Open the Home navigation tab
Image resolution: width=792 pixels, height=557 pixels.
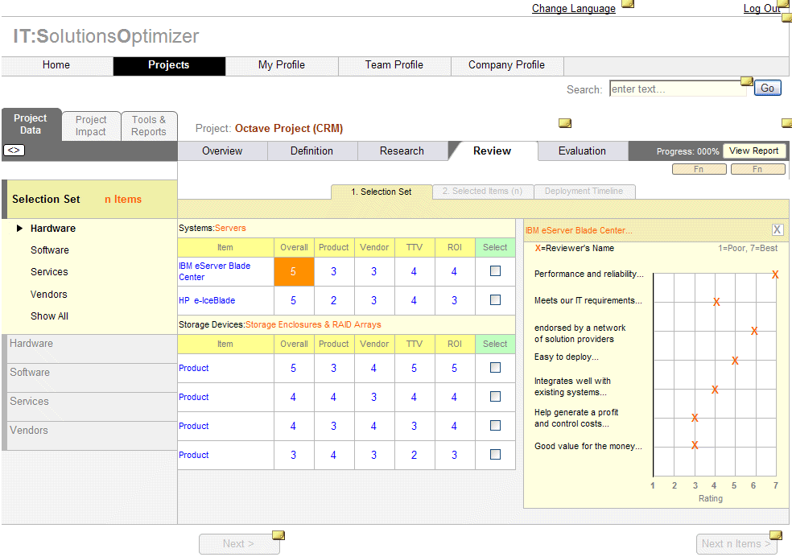56,66
